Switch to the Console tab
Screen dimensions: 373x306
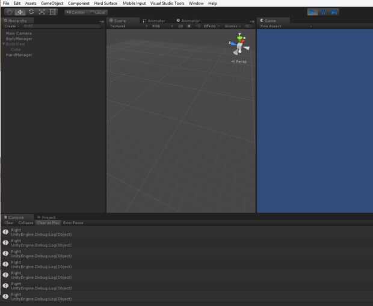point(17,217)
